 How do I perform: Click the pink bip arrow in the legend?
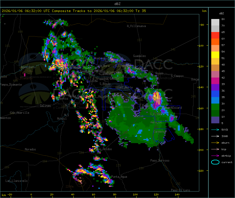[x=215, y=149]
